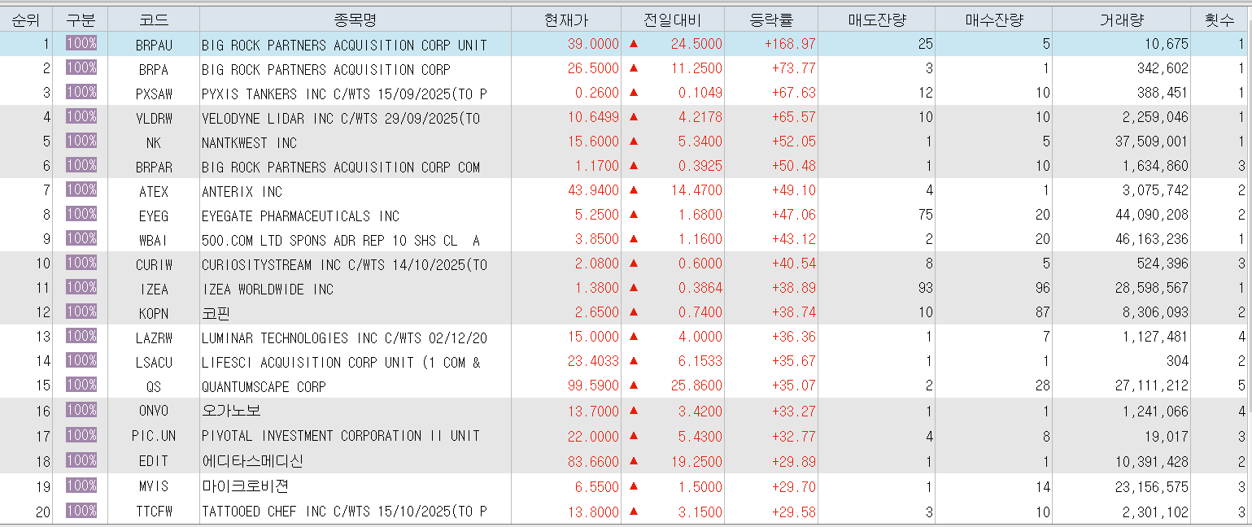The width and height of the screenshot is (1252, 527).
Task: Click the up arrow in NK row
Action: click(x=634, y=142)
